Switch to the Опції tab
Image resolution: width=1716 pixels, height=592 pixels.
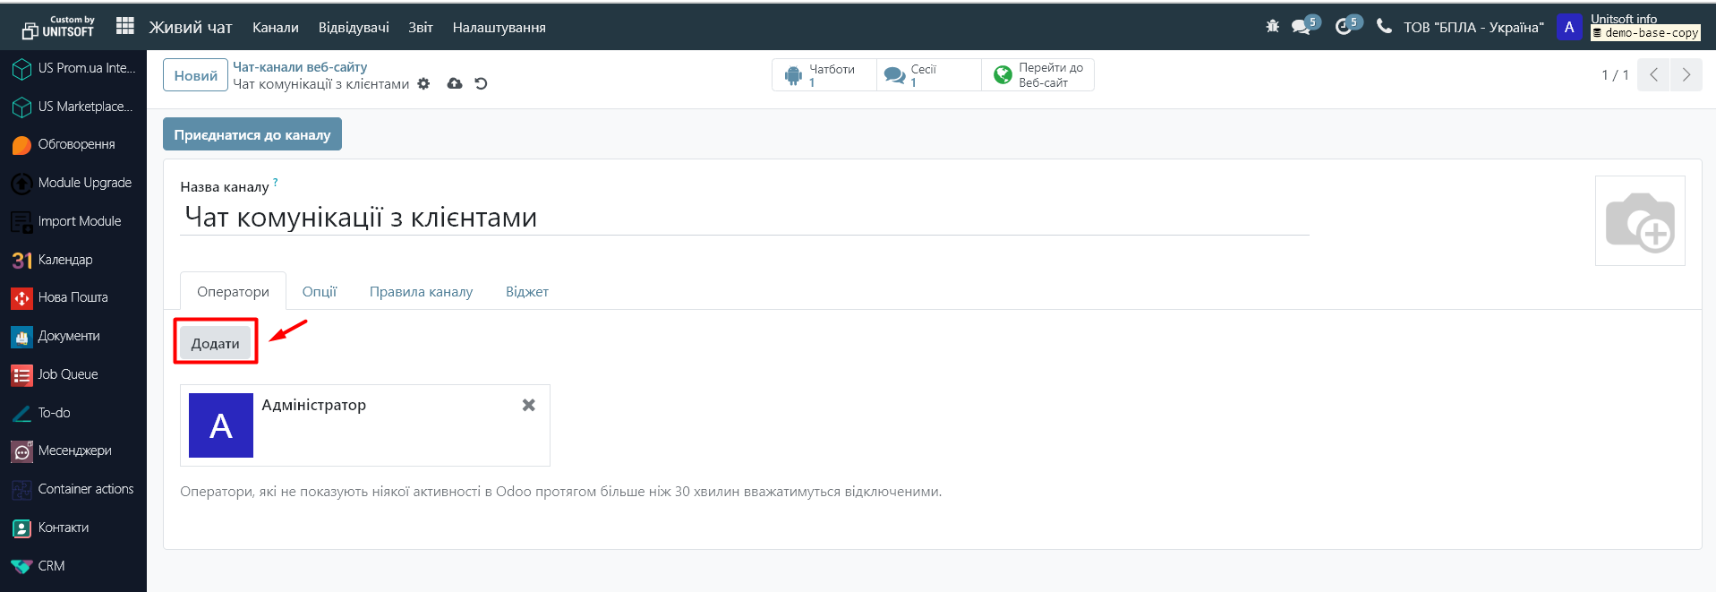(x=320, y=292)
